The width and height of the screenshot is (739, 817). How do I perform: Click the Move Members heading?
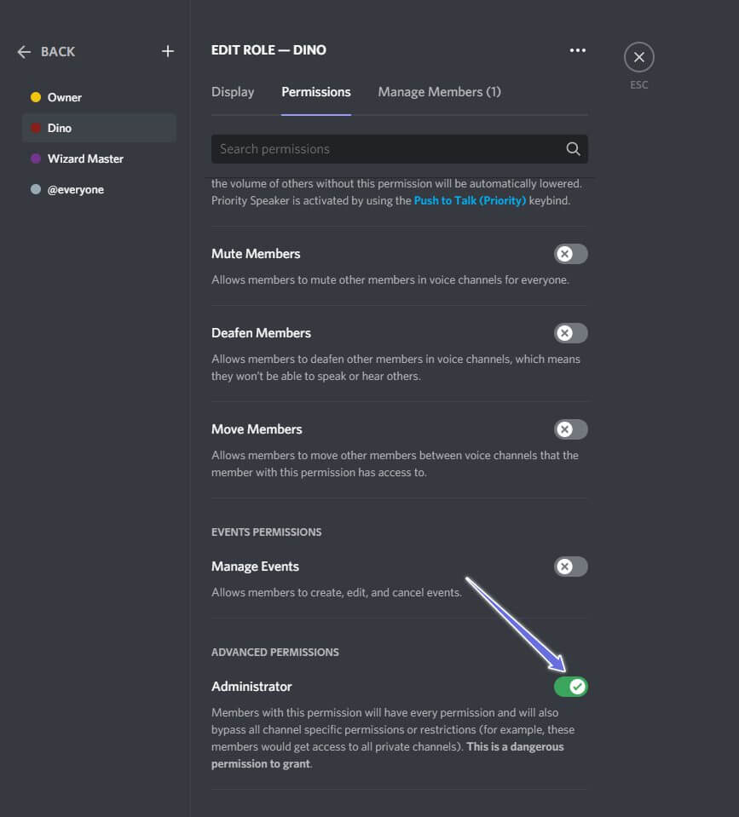257,429
